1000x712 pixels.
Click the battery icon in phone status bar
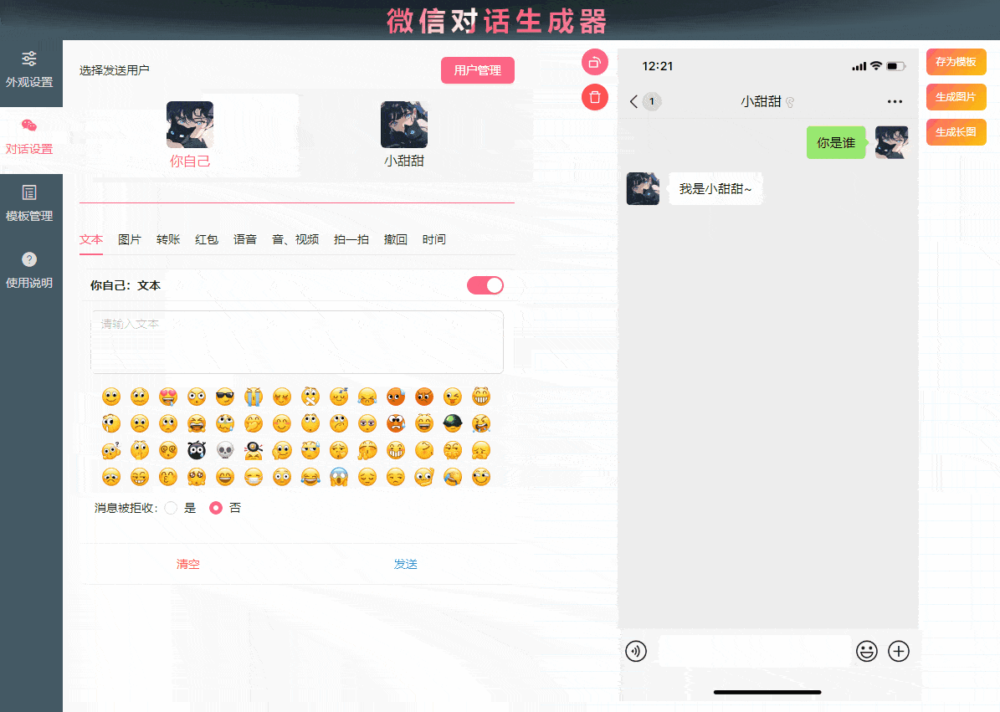tap(896, 66)
